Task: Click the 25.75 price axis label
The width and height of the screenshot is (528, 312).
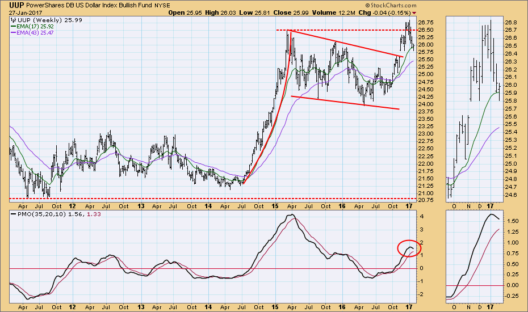Action: tap(426, 52)
